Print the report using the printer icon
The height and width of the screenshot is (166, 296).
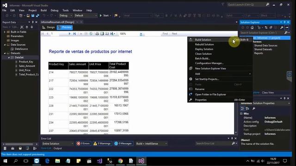point(97,34)
